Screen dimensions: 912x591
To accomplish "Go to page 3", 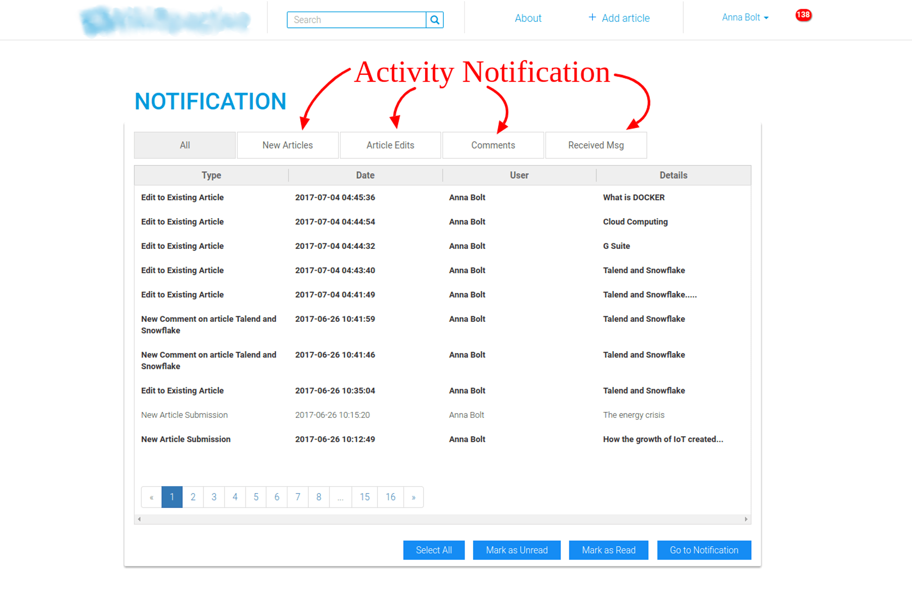I will click(x=214, y=497).
